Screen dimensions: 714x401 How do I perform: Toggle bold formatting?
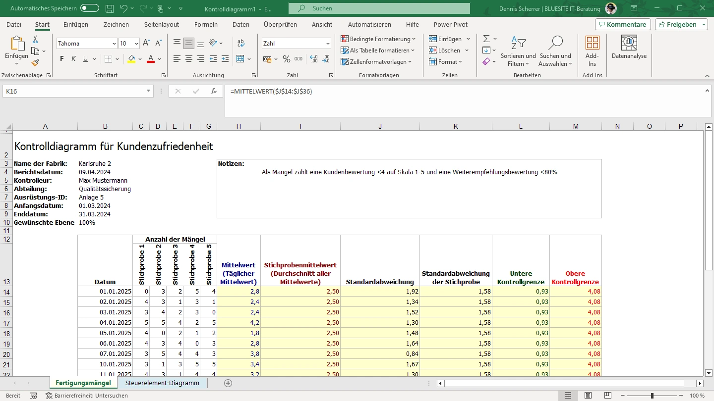62,59
